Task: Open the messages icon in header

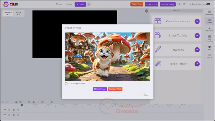Action: pyautogui.click(x=184, y=4)
